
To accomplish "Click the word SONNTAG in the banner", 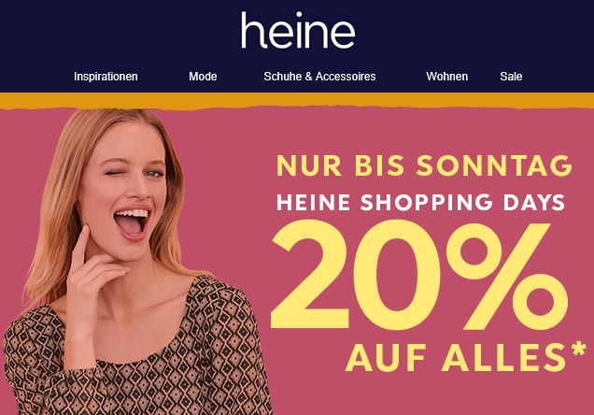I will (x=494, y=165).
